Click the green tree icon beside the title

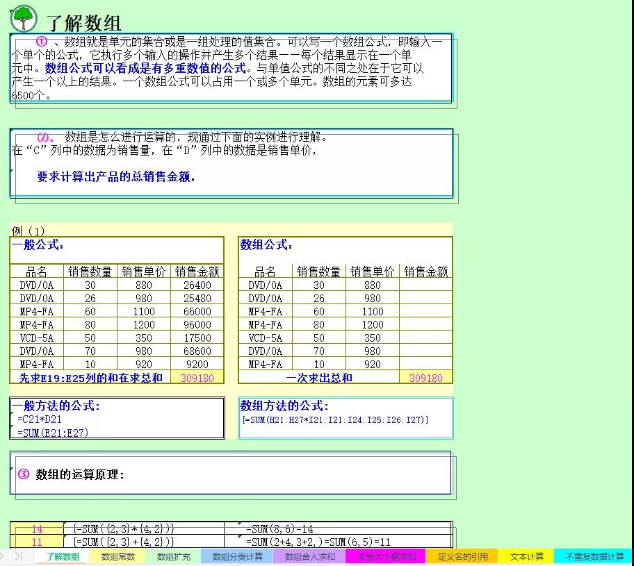[x=24, y=17]
